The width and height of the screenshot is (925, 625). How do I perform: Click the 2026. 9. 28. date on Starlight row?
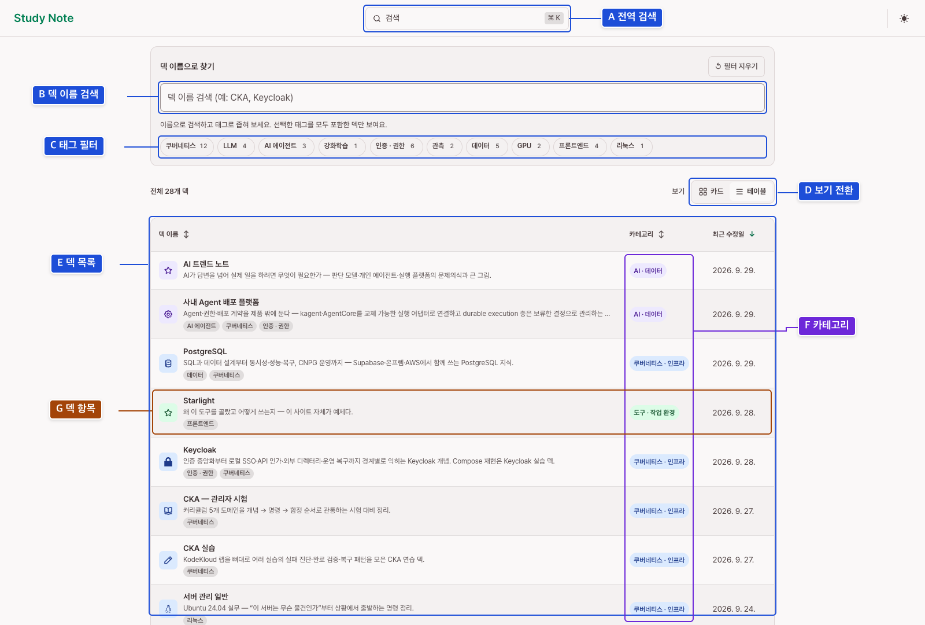click(734, 413)
